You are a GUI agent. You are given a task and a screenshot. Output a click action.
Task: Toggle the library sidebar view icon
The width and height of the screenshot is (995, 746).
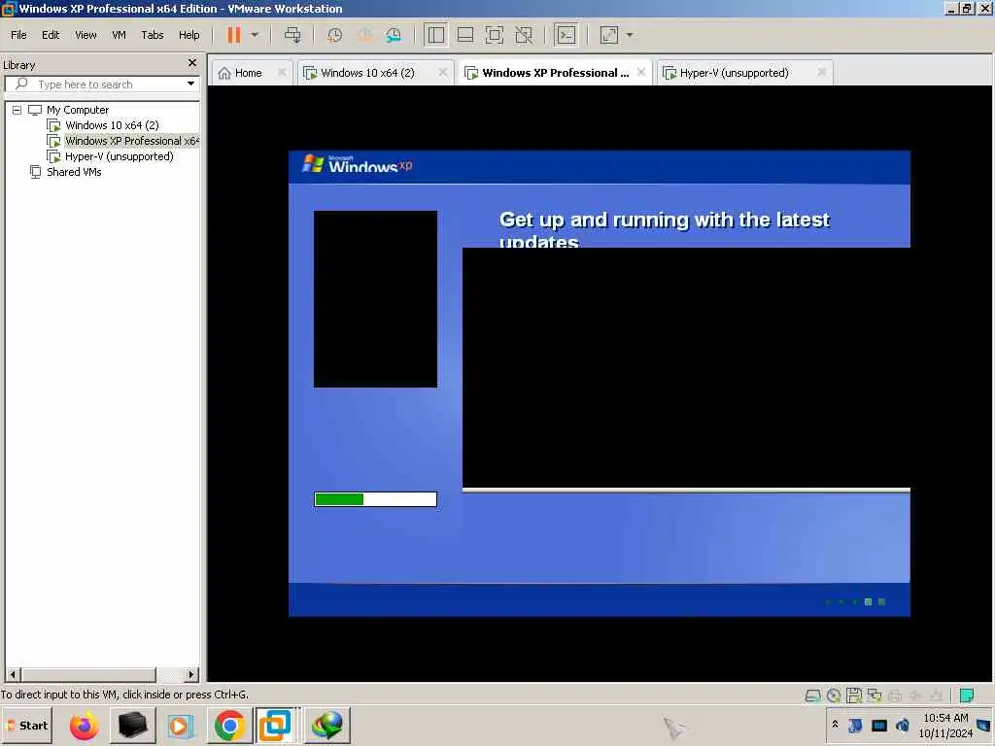point(436,35)
